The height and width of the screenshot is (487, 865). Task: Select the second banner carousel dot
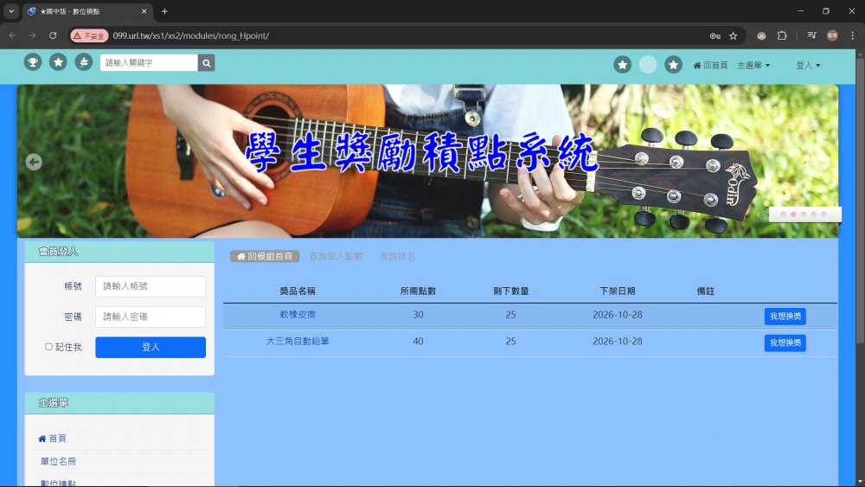[793, 214]
